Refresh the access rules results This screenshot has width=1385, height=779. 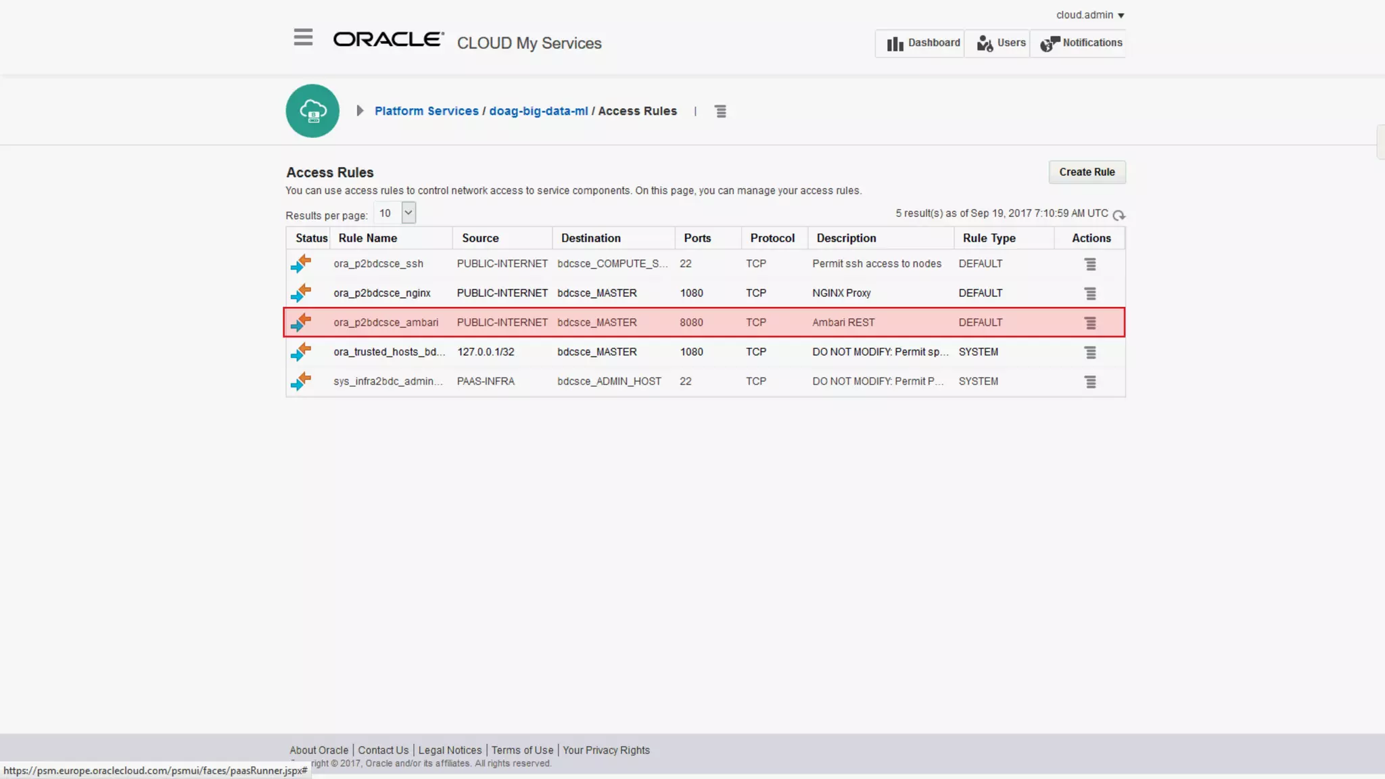click(x=1119, y=215)
